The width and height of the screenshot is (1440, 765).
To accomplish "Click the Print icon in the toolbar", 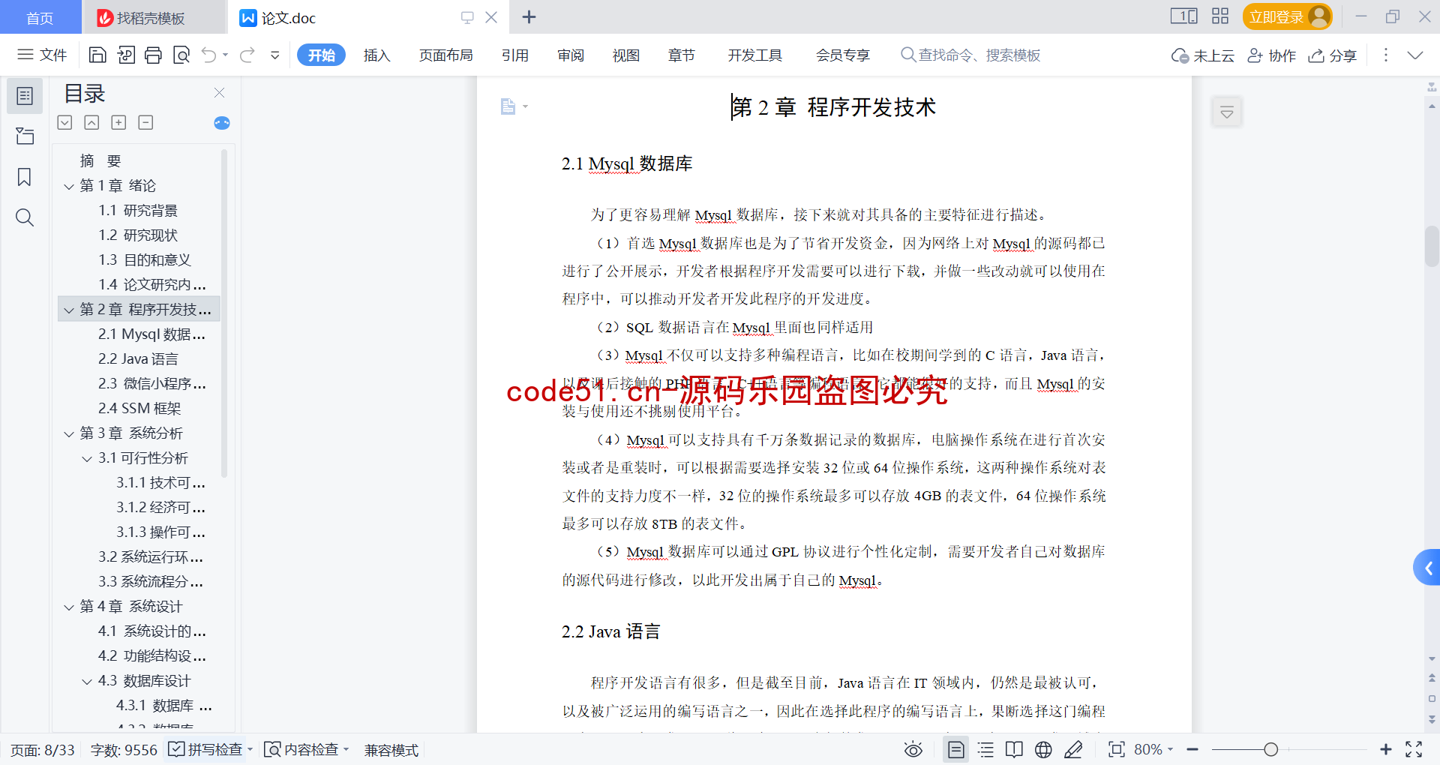I will (x=153, y=55).
